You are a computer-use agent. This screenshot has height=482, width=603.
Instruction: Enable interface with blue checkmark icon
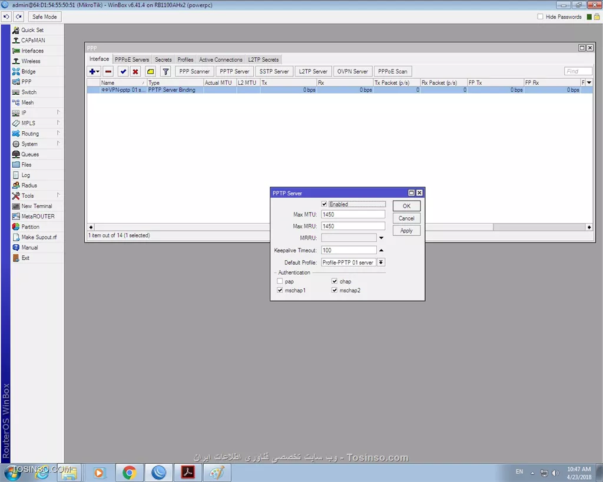(123, 71)
